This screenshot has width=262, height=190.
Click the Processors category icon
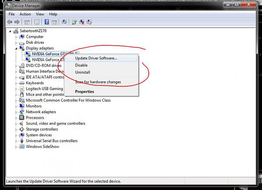tap(22, 118)
